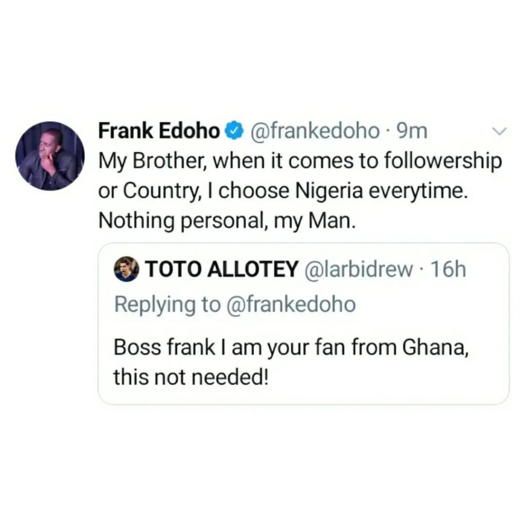Viewport: 525px width, 525px height.
Task: Expand the tweet options chevron
Action: point(498,133)
